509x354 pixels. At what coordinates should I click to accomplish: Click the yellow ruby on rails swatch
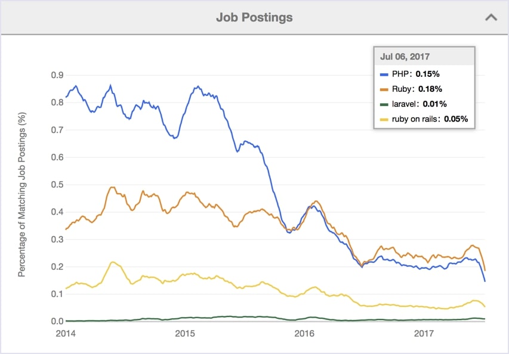click(x=385, y=119)
